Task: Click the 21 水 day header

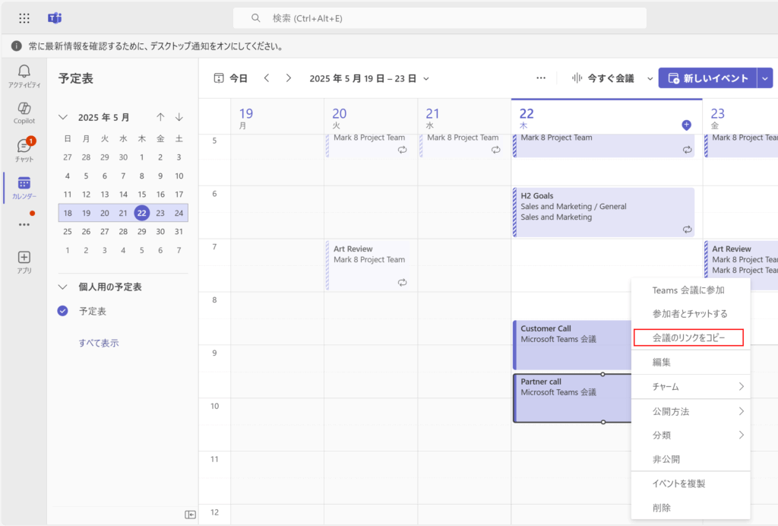Action: [464, 118]
